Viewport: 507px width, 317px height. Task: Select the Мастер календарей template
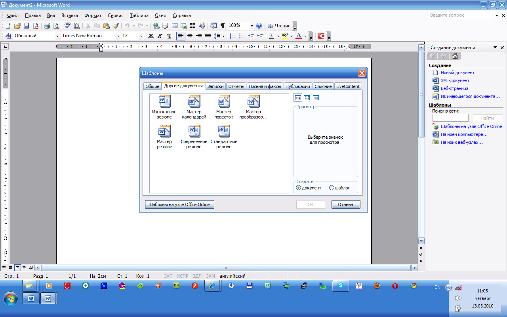194,107
